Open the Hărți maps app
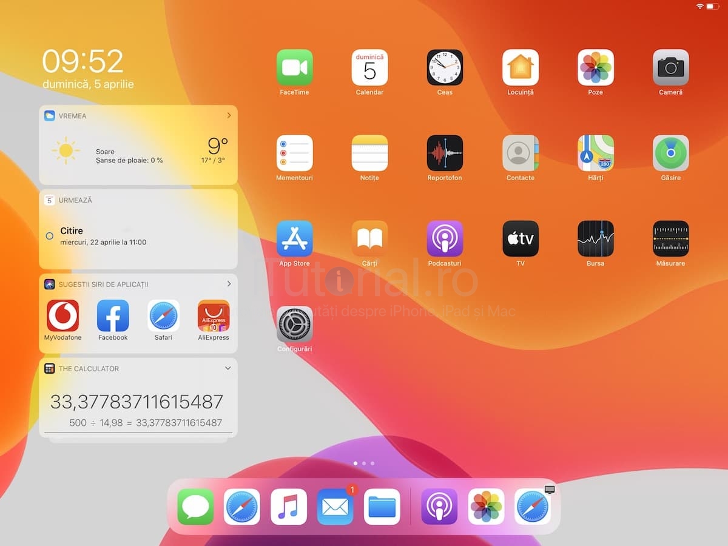 coord(596,153)
